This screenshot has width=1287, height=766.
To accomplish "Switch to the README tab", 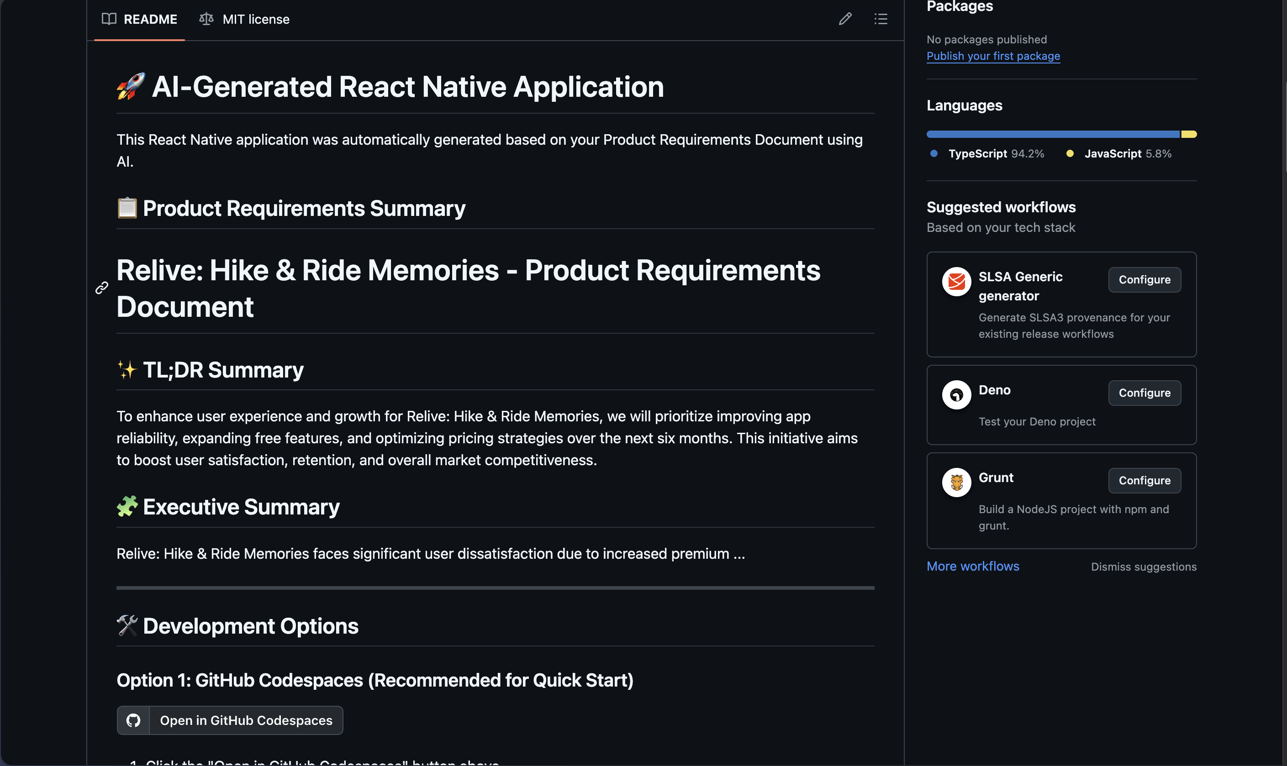I will [150, 19].
